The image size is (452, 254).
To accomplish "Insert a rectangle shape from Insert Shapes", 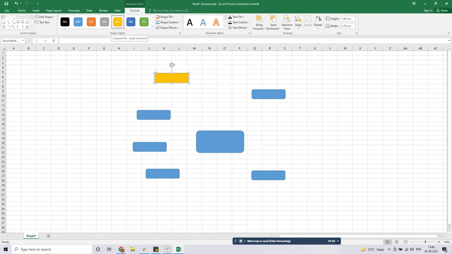I will point(18,17).
